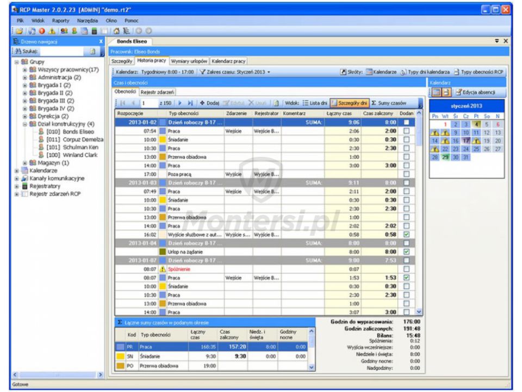Expand Brygada I (2) node
522x392 pixels.
25,85
